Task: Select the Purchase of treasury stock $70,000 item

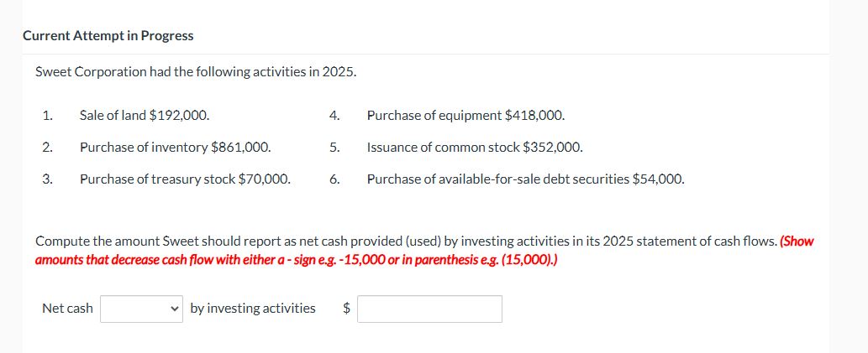Action: pos(185,179)
